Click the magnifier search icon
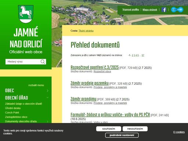Image resolution: width=188 pixels, height=141 pixels. coord(43,62)
